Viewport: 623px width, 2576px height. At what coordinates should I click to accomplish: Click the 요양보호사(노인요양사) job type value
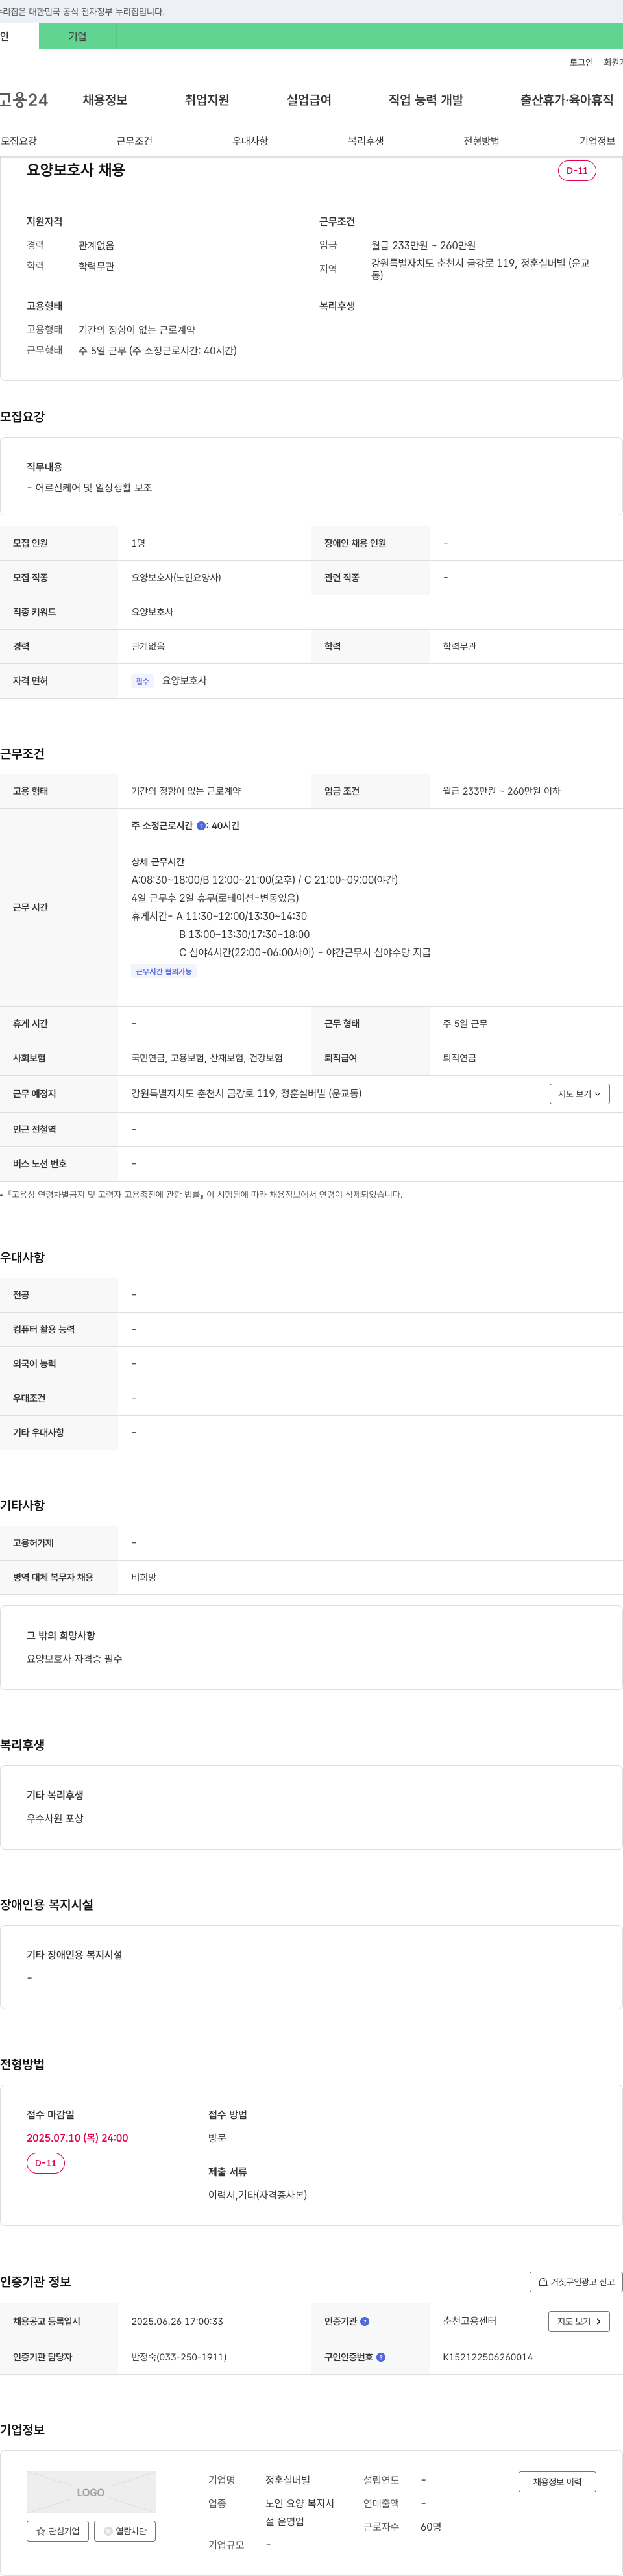pos(176,578)
